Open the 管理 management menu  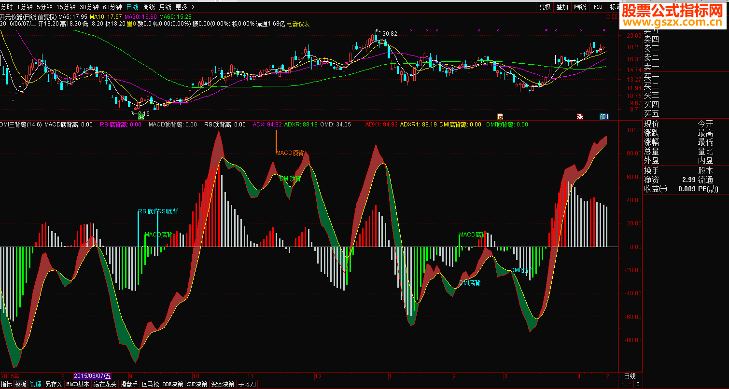click(x=36, y=385)
